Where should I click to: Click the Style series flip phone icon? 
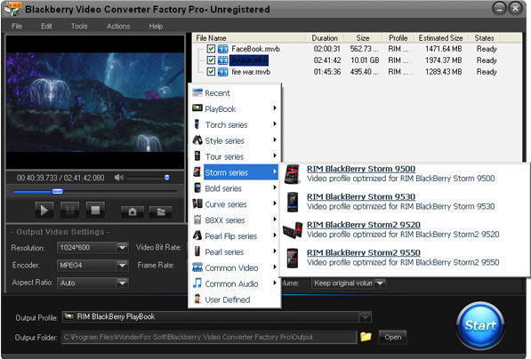pos(197,140)
